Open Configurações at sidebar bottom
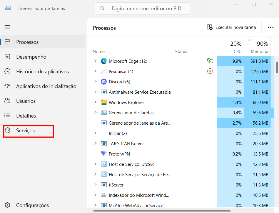The height and width of the screenshot is (213, 279). pos(43,205)
